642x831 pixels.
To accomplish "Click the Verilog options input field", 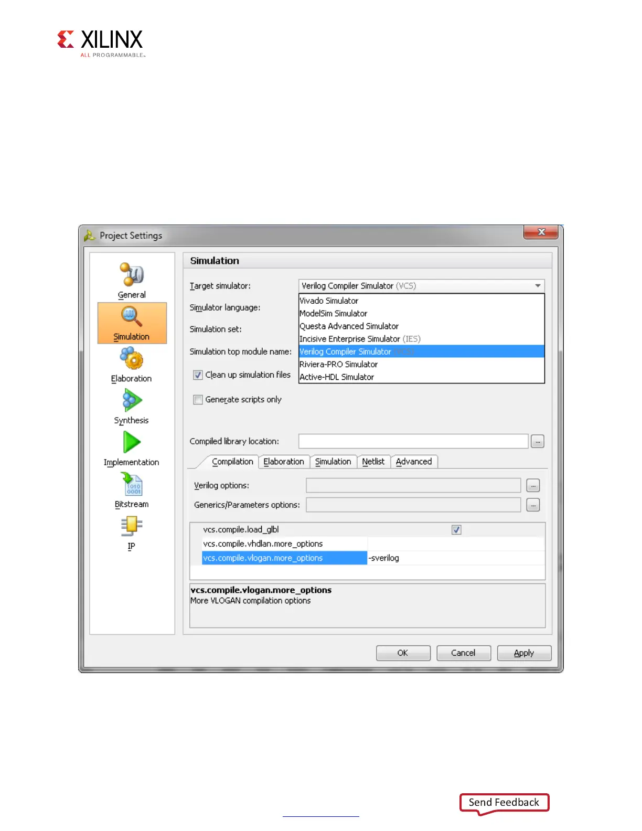I will tap(413, 486).
